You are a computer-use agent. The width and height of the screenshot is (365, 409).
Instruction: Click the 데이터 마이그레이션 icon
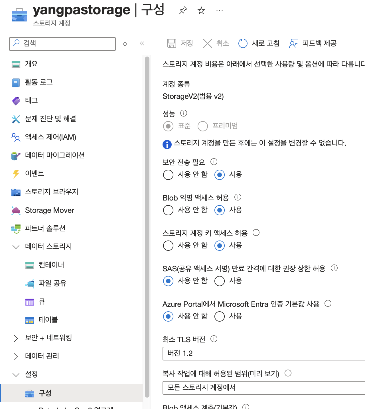(x=16, y=156)
